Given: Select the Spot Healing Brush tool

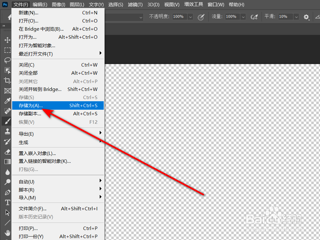Looking at the screenshot, I should pos(7,111).
